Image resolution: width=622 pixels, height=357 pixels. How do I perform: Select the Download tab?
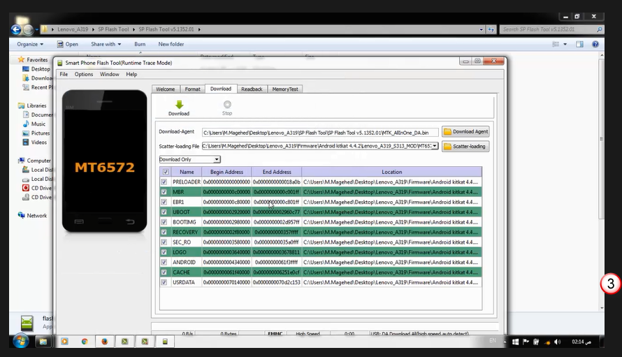pos(221,89)
